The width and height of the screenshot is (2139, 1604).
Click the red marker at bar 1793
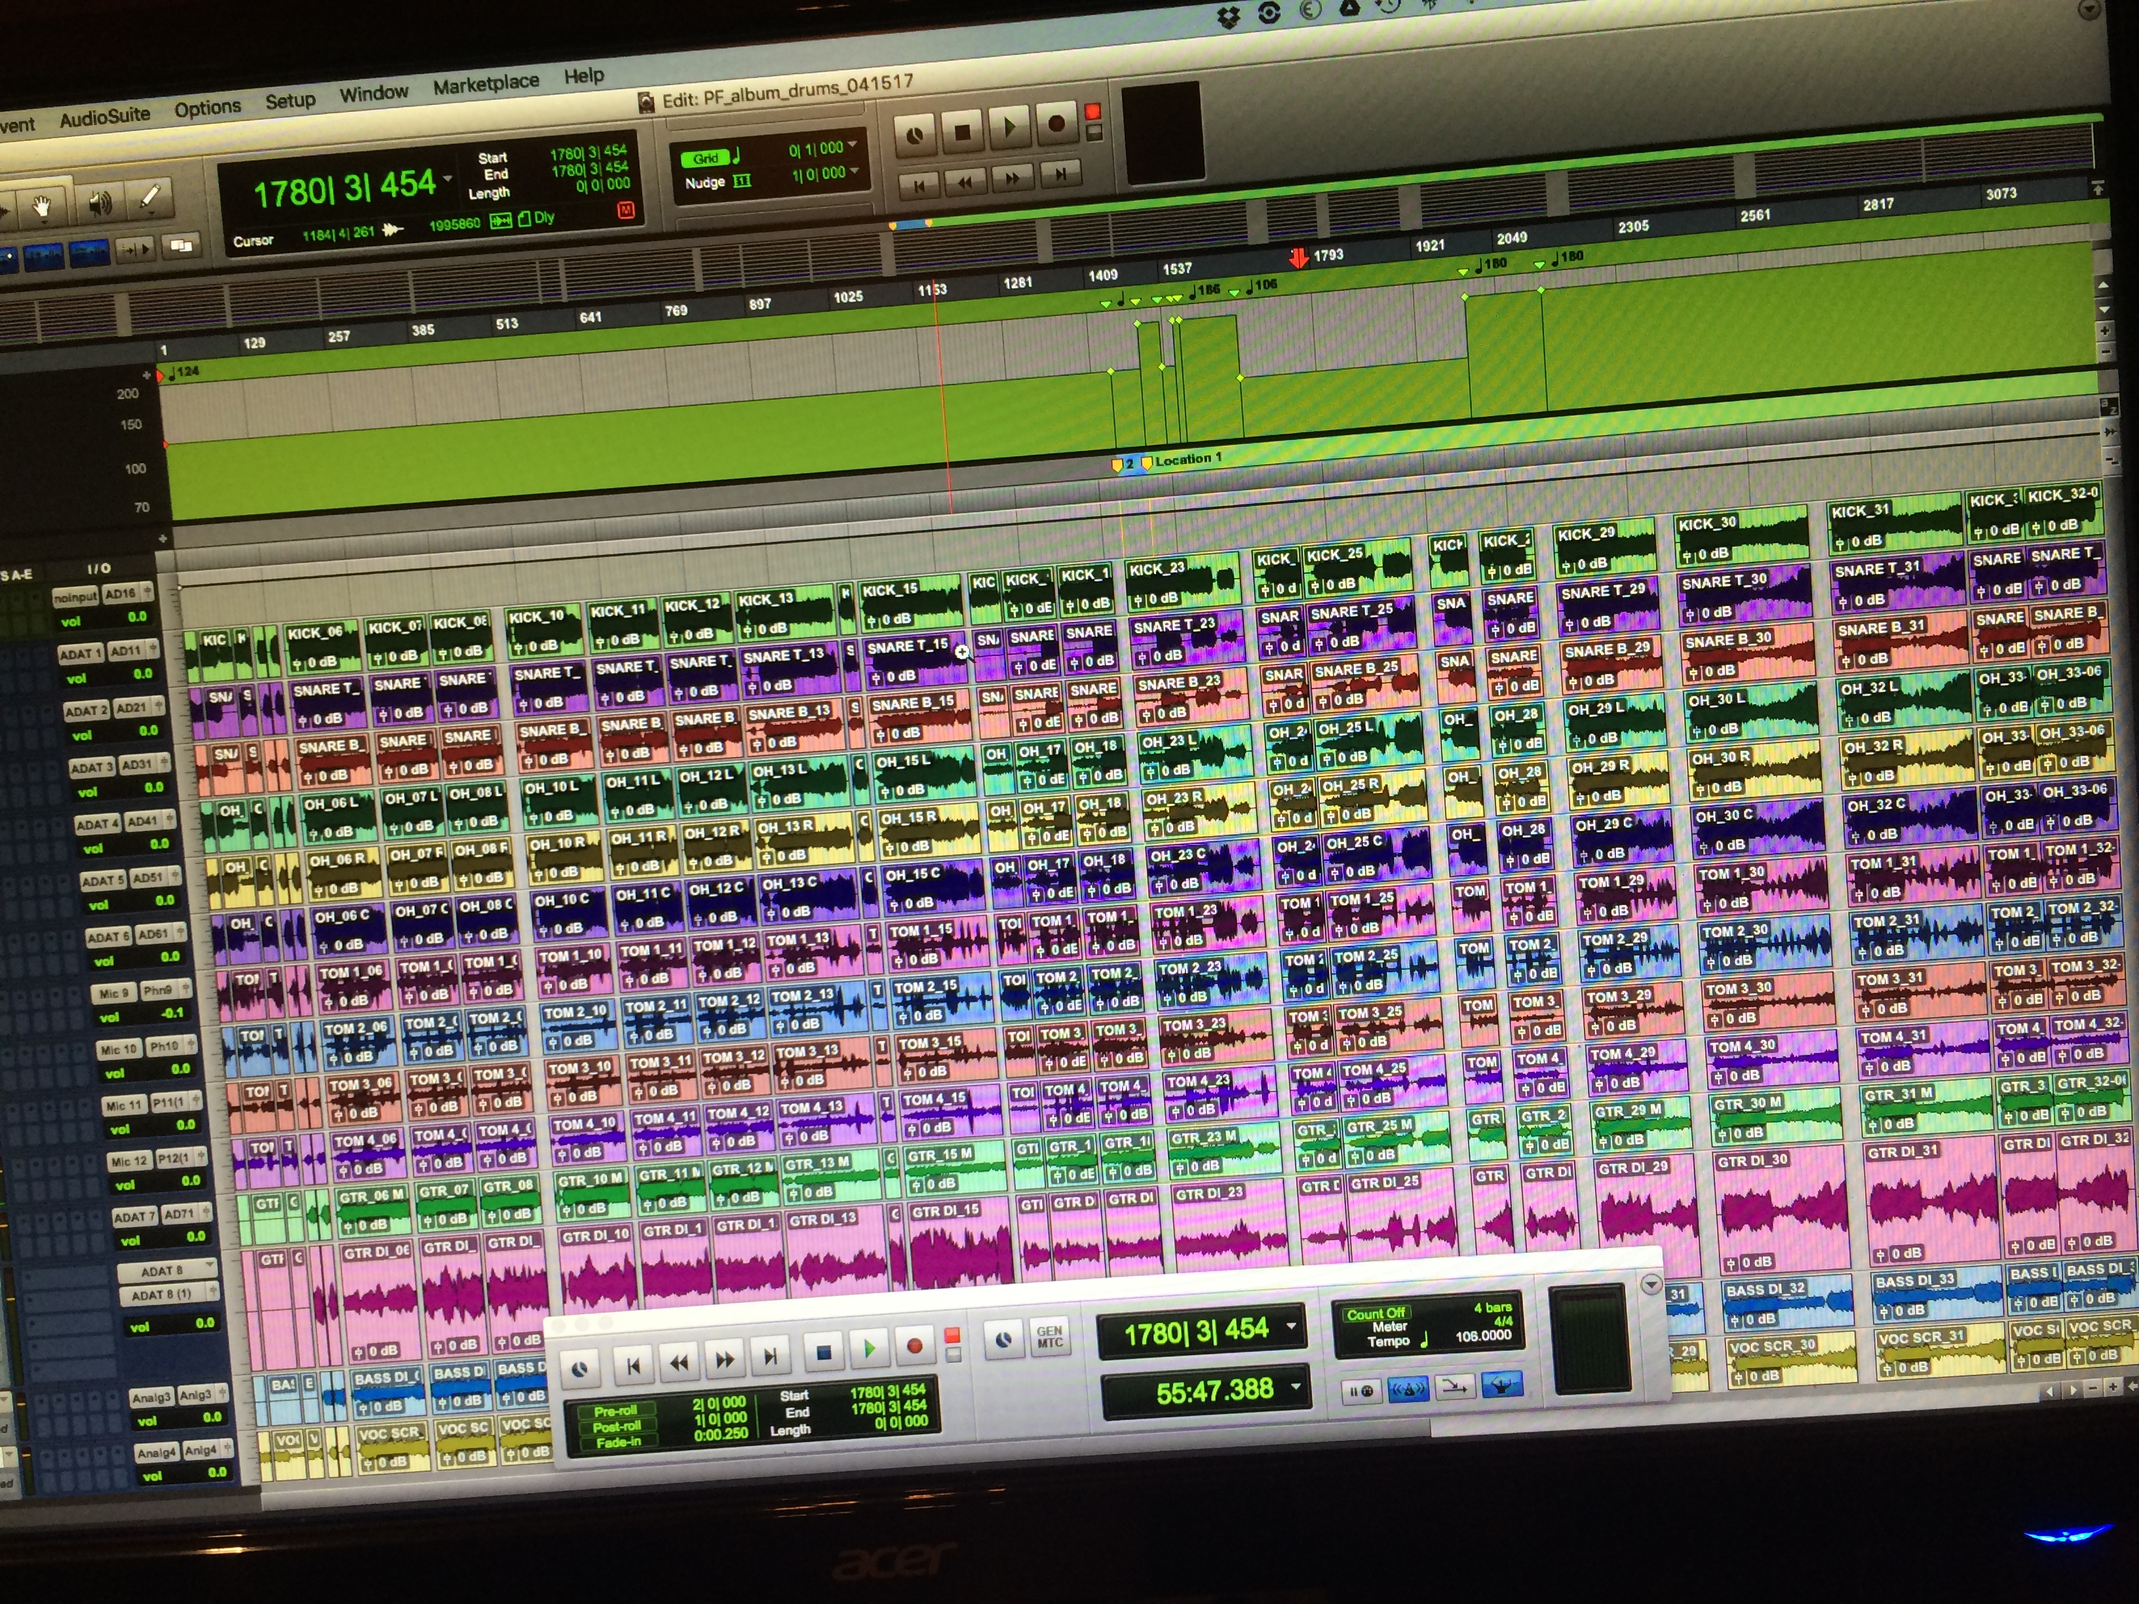pos(1298,258)
